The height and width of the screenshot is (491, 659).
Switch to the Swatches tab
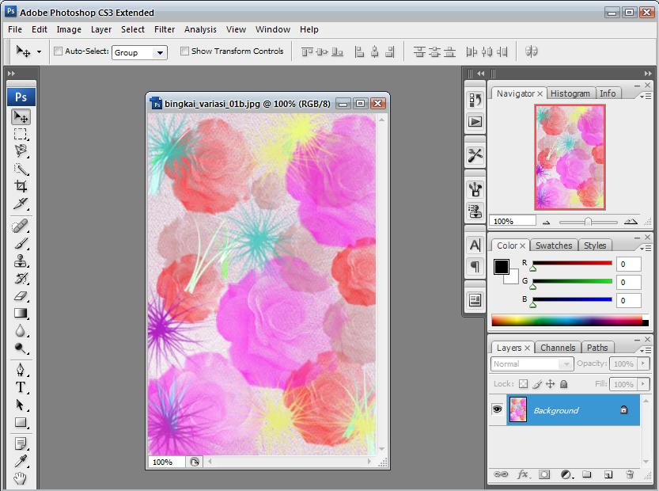tap(554, 246)
